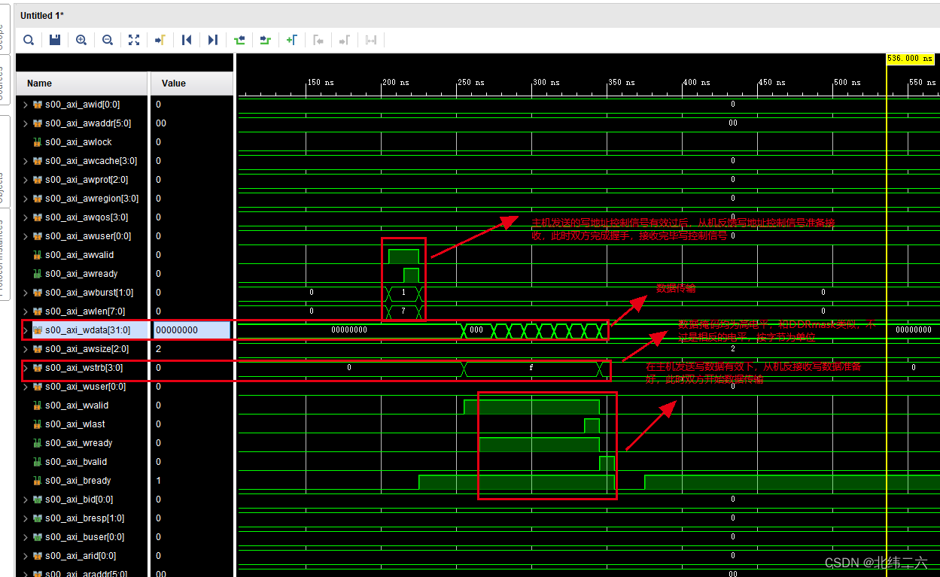The image size is (940, 577).
Task: Go to the last simulation time
Action: [x=213, y=40]
